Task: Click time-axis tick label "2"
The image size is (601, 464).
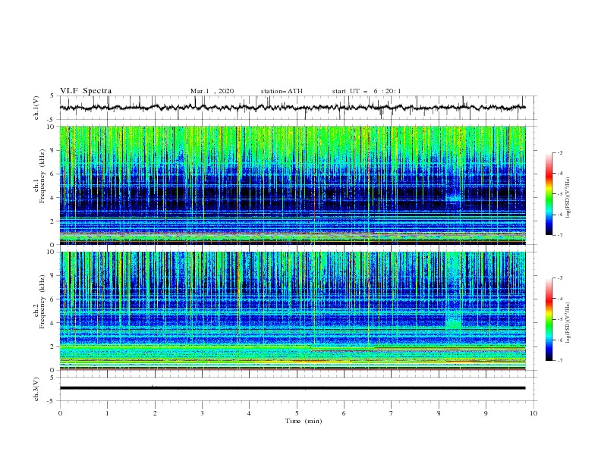Action: coord(155,413)
